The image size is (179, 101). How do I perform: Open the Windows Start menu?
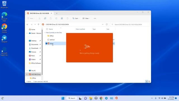pyautogui.click(x=63, y=98)
